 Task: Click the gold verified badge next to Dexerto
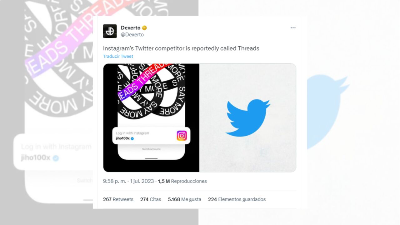coord(144,27)
